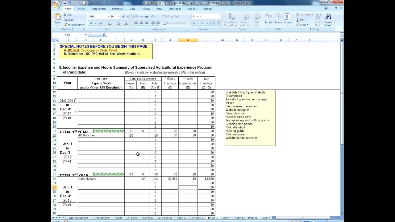
Task: Open Clipboard group dialog launcher
Action: coord(84,29)
